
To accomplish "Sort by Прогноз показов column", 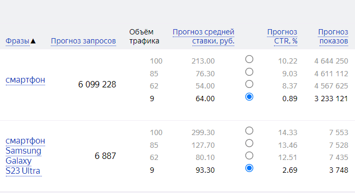I will (x=333, y=37).
